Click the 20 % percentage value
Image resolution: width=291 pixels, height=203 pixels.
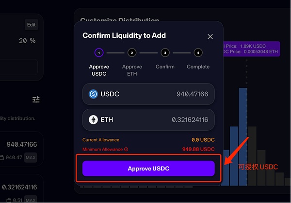click(x=27, y=41)
